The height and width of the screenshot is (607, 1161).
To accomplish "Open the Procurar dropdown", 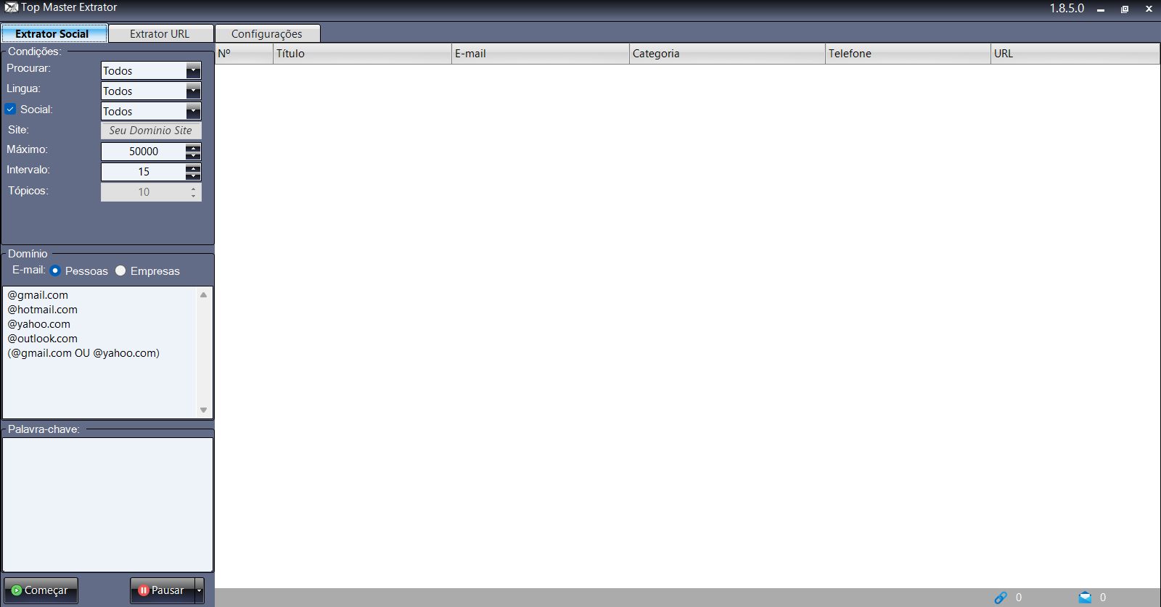I will (151, 70).
